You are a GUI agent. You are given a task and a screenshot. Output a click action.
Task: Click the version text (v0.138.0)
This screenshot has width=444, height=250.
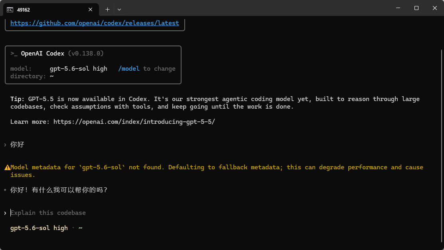[x=86, y=53]
